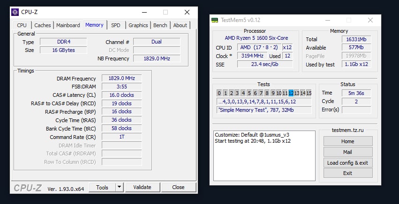
Task: Minimize the TestMem5 window
Action: 328,20
